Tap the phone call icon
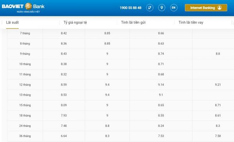234x142 pixels. pos(149,8)
